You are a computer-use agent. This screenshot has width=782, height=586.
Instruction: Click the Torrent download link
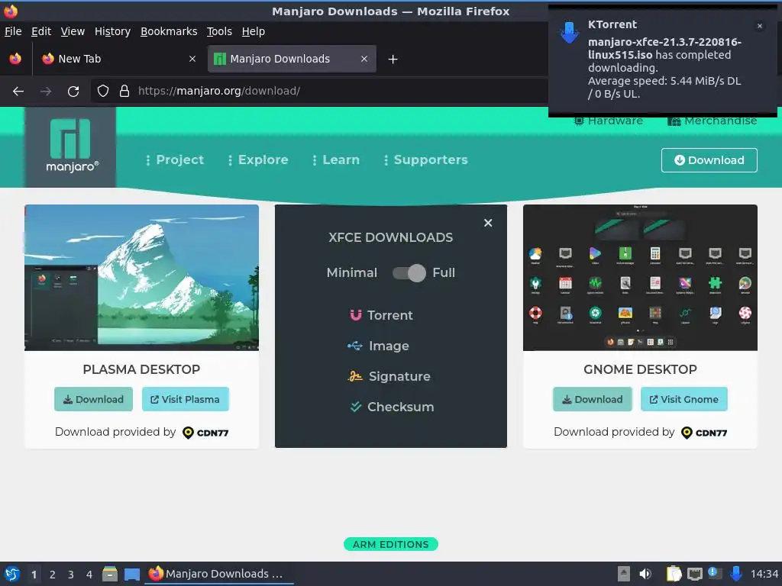point(382,315)
